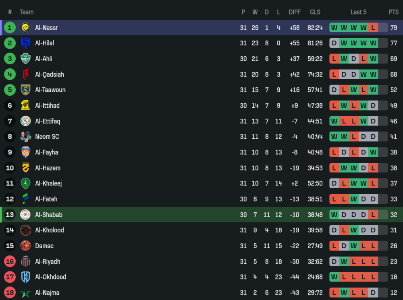
Task: Click the Al-Nassr club crest icon
Action: click(25, 27)
